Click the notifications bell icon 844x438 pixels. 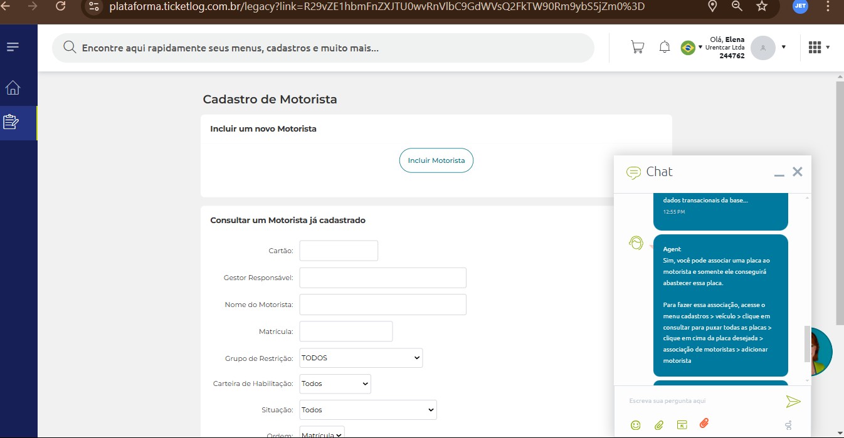[665, 47]
